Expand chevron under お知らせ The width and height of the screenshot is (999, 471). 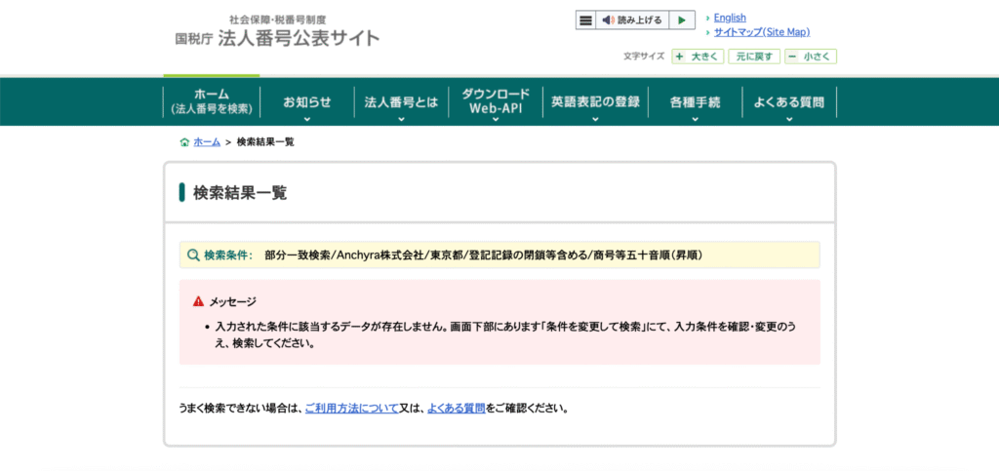(x=307, y=119)
